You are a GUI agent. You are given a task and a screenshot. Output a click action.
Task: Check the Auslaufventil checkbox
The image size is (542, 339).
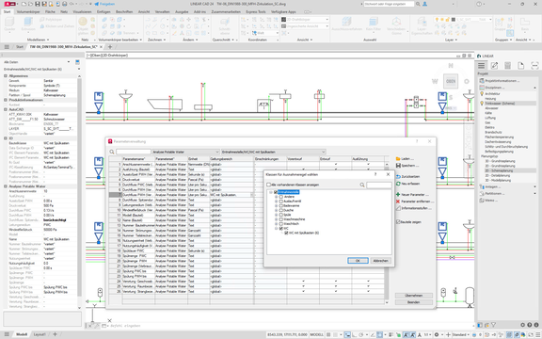(x=281, y=201)
